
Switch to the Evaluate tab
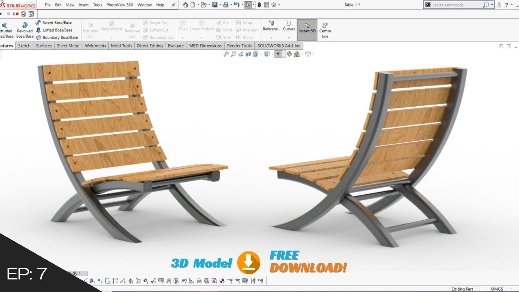coord(176,46)
